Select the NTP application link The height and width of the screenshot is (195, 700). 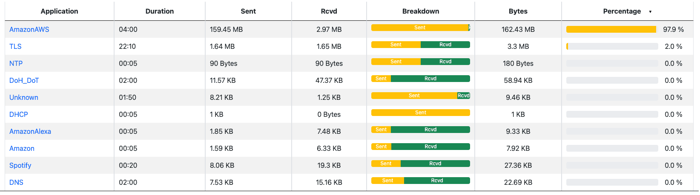click(16, 63)
